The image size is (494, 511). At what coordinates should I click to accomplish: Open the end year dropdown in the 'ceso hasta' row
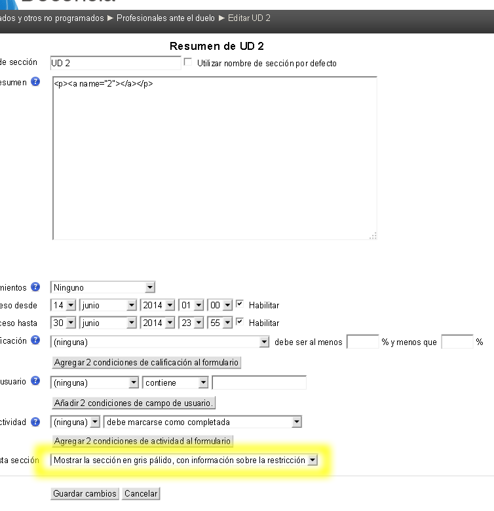click(x=157, y=323)
